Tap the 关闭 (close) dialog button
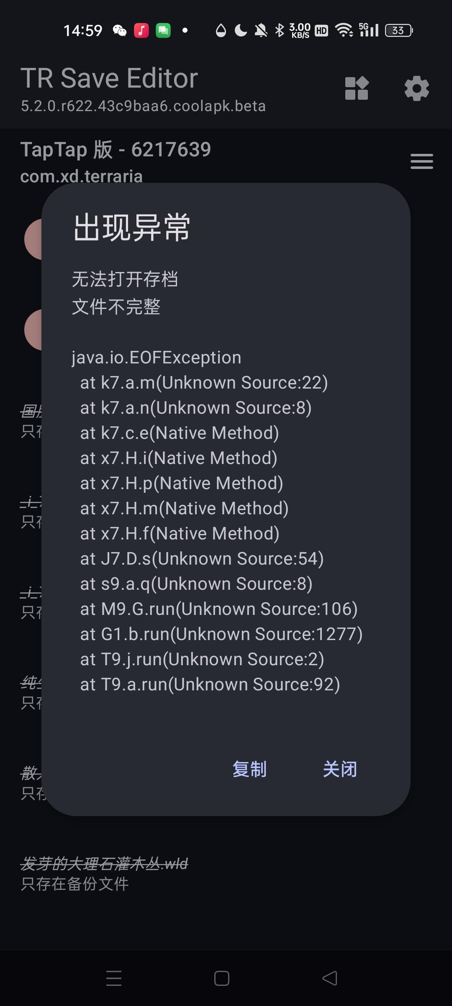Screen dimensions: 452x1006 (340, 769)
